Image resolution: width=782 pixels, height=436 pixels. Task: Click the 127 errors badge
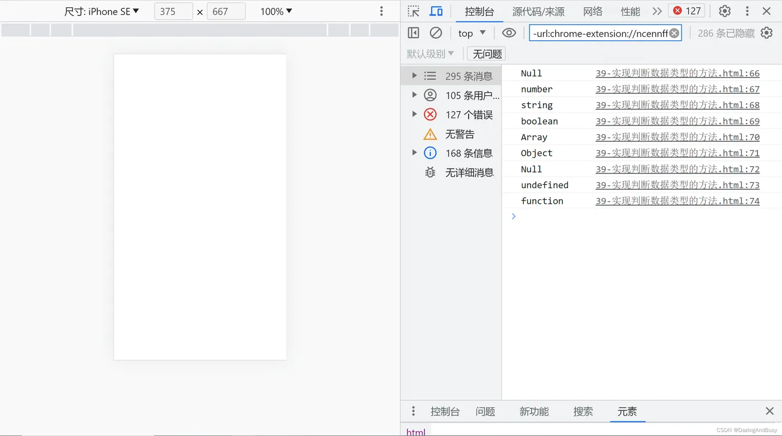pyautogui.click(x=686, y=11)
